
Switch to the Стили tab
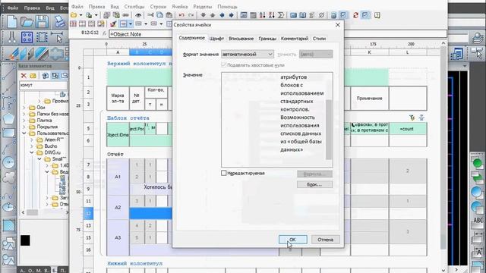[319, 39]
